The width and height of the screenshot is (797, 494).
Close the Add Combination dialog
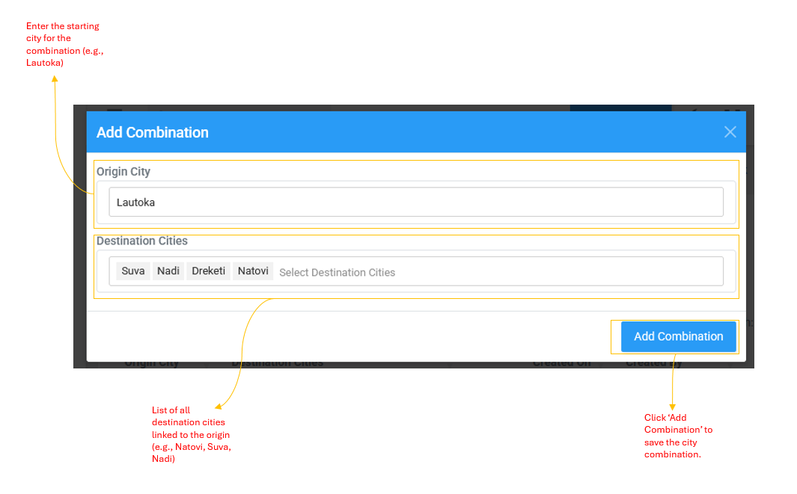(730, 132)
